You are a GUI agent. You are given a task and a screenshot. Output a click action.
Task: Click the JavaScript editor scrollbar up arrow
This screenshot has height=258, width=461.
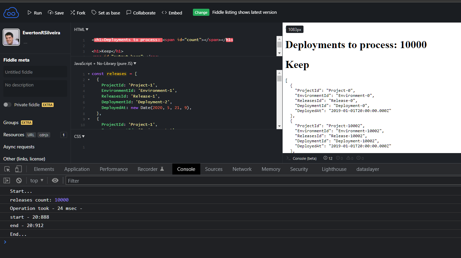coord(279,72)
